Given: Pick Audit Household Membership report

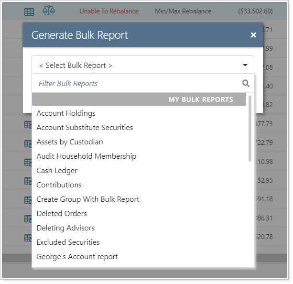Looking at the screenshot, I should [87, 156].
